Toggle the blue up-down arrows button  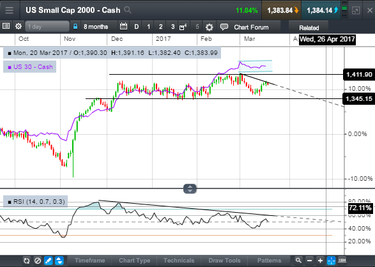59,261
